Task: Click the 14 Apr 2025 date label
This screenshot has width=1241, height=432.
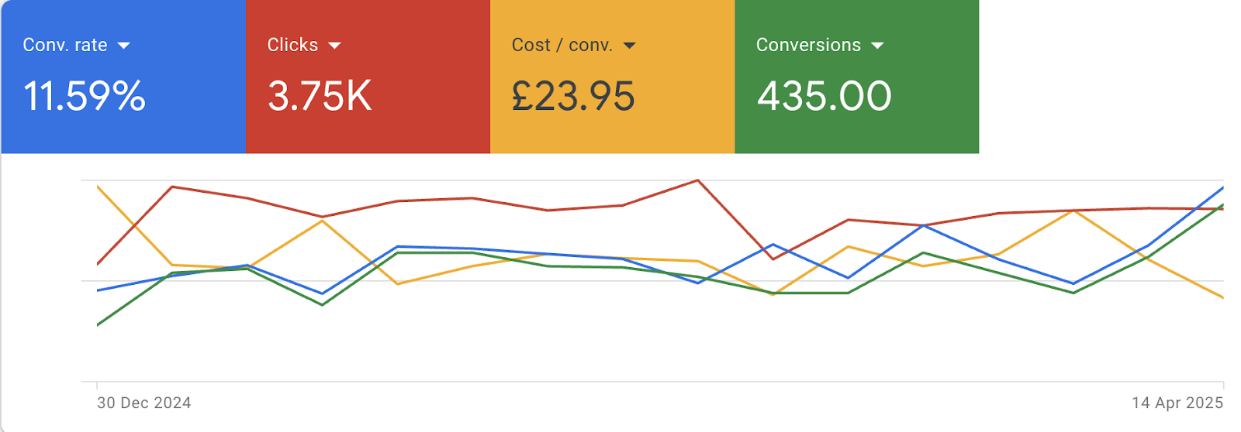Action: point(1177,403)
